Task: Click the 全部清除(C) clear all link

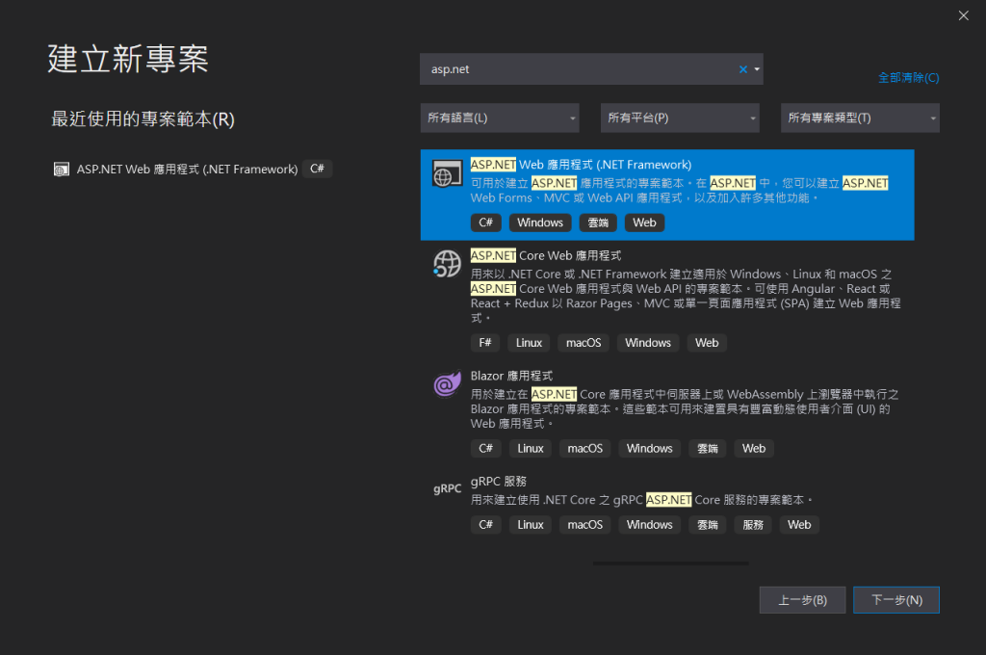Action: pos(909,77)
